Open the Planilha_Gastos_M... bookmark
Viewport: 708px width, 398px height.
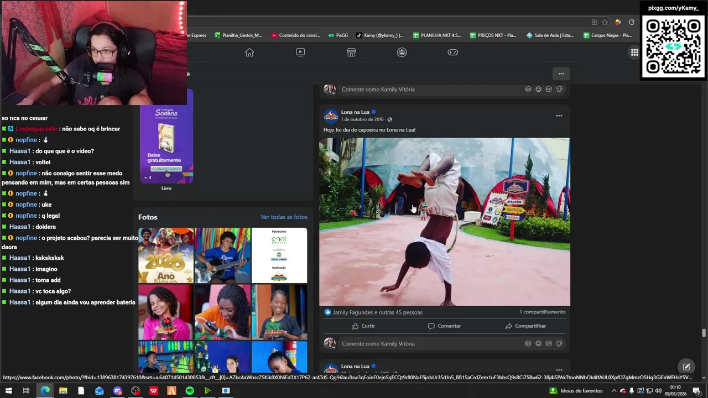click(238, 35)
